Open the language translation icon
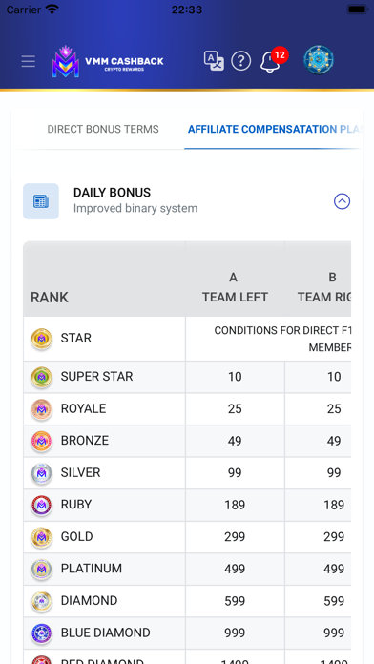Screen dimensions: 374x664 pos(214,61)
